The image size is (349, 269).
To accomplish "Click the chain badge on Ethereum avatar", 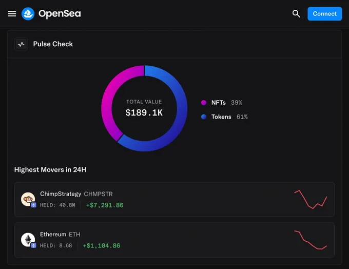I will [x=33, y=245].
